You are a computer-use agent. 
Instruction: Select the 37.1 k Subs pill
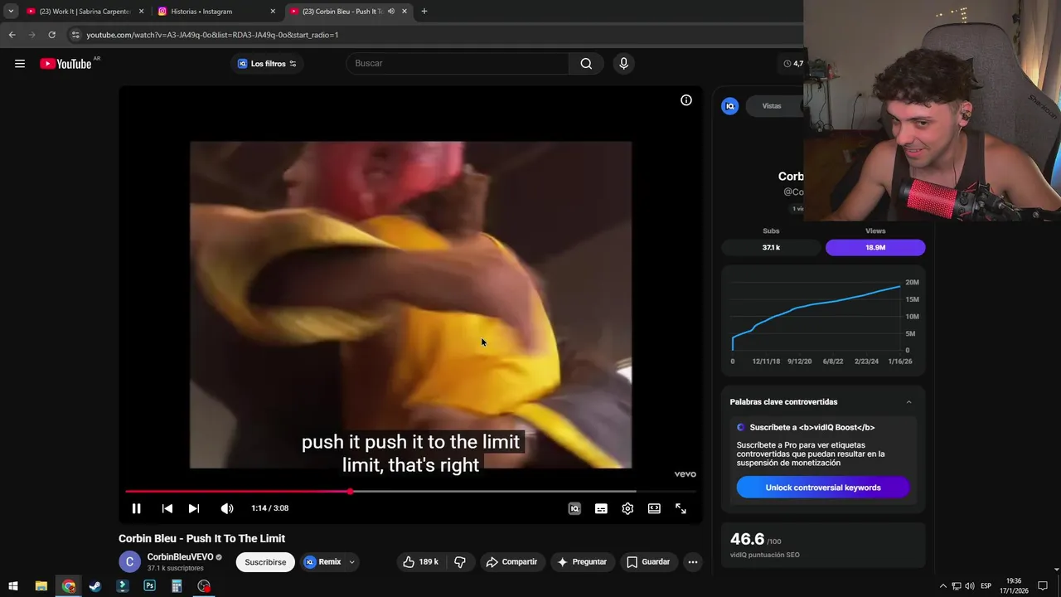pyautogui.click(x=771, y=247)
